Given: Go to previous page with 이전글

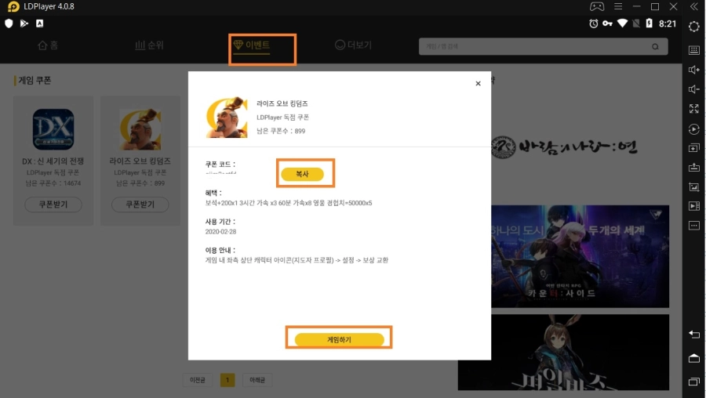Looking at the screenshot, I should pos(197,380).
